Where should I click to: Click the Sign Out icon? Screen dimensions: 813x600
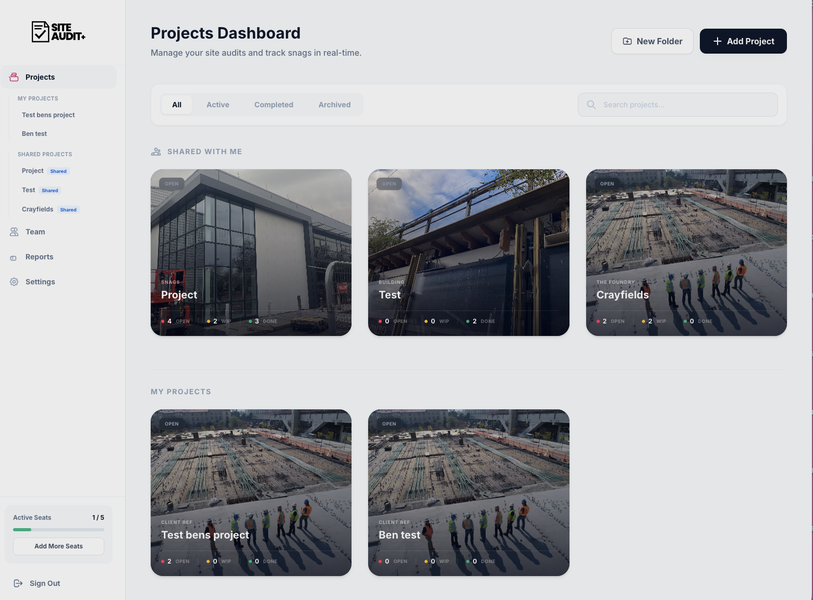tap(19, 583)
